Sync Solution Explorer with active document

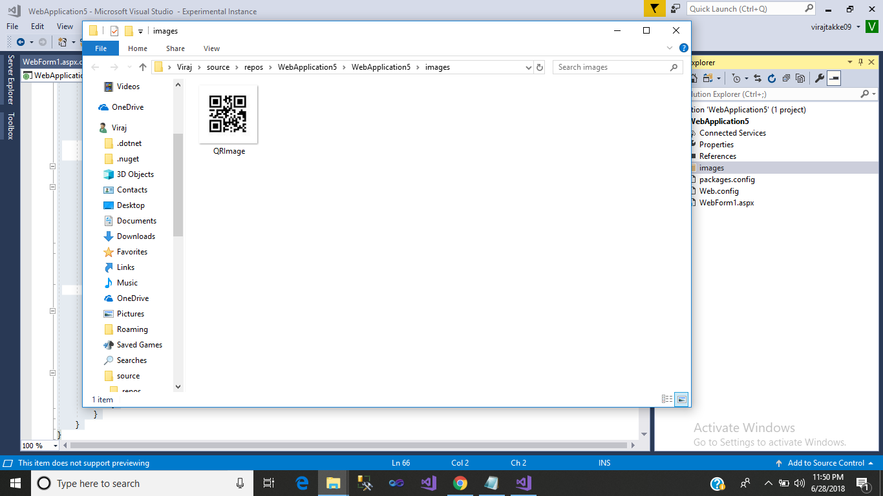(758, 77)
